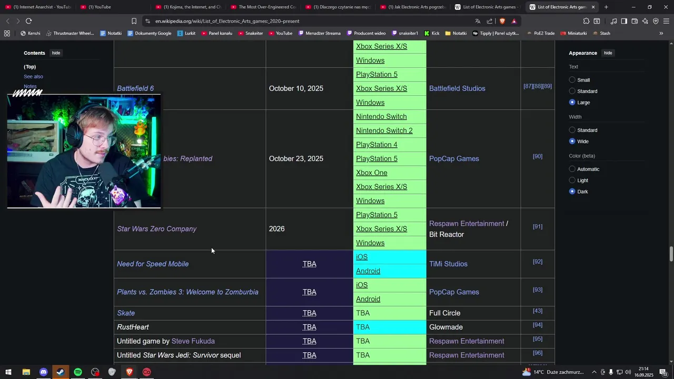Open the notification center icon
This screenshot has width=674, height=379.
[663, 372]
